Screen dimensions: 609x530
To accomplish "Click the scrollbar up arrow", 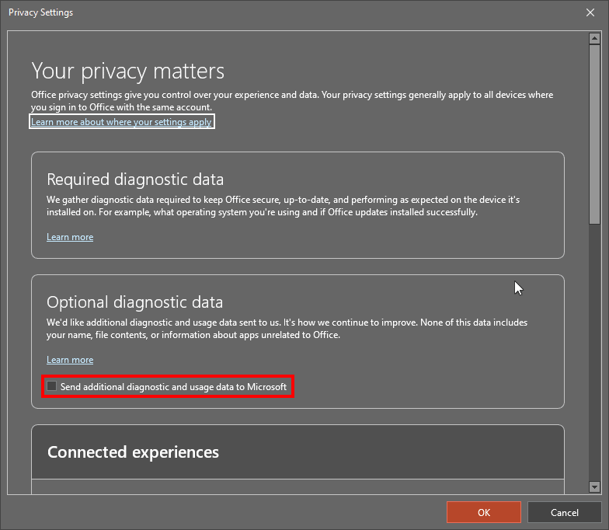I will (x=595, y=39).
